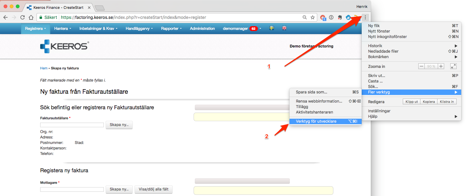Increase zoom with the plus button

coord(441,66)
